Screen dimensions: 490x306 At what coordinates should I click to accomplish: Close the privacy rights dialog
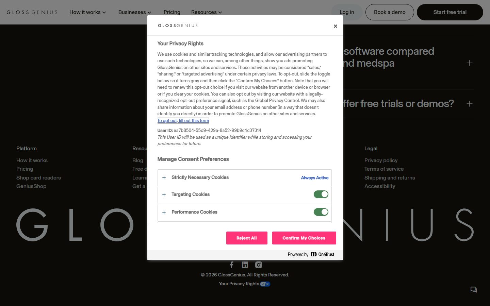click(x=335, y=26)
